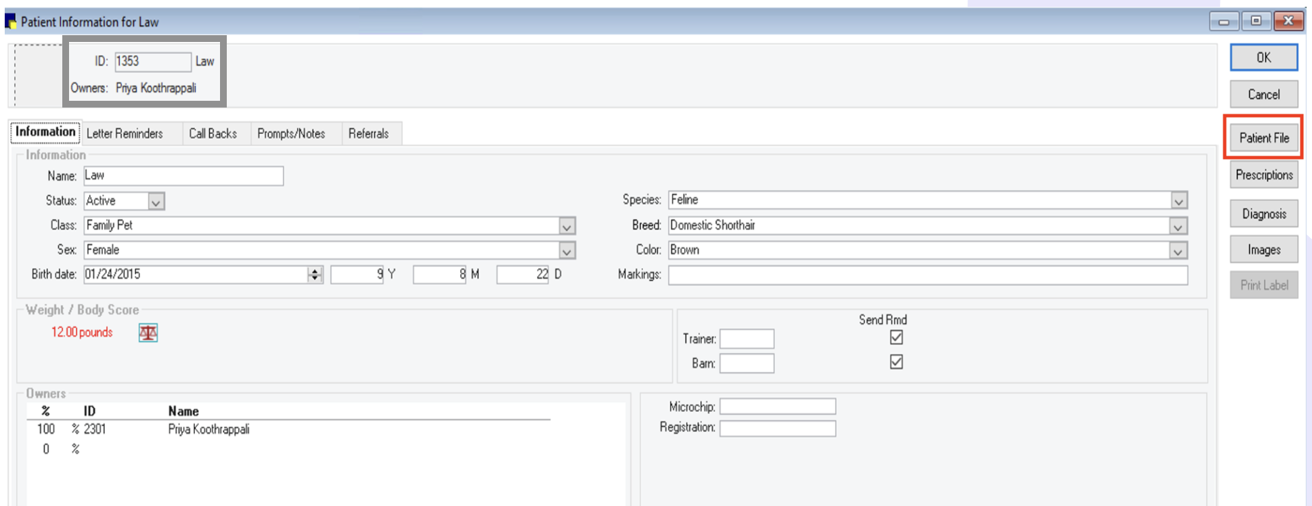Open the Images button

point(1263,250)
